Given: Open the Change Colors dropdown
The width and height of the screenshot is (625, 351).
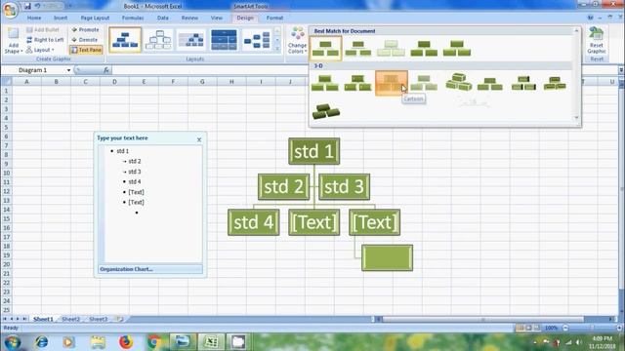Looking at the screenshot, I should 297,41.
